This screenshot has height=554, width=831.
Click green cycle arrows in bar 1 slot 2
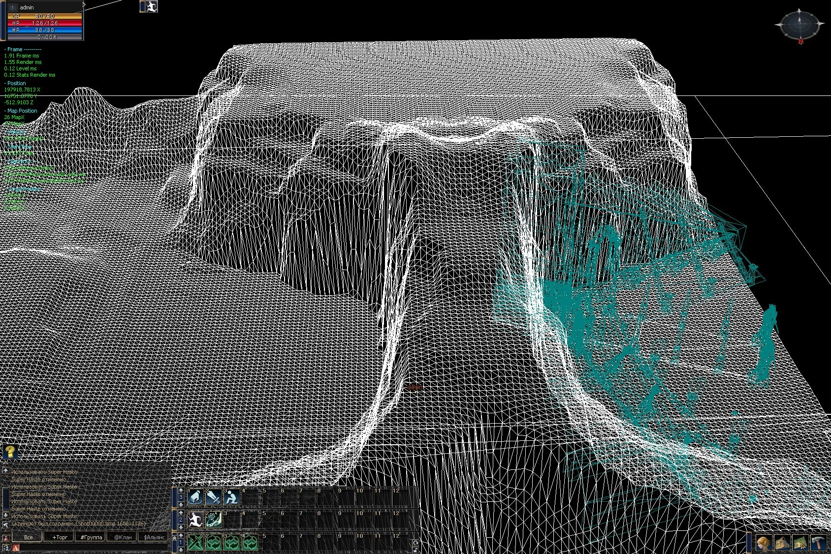pyautogui.click(x=214, y=542)
